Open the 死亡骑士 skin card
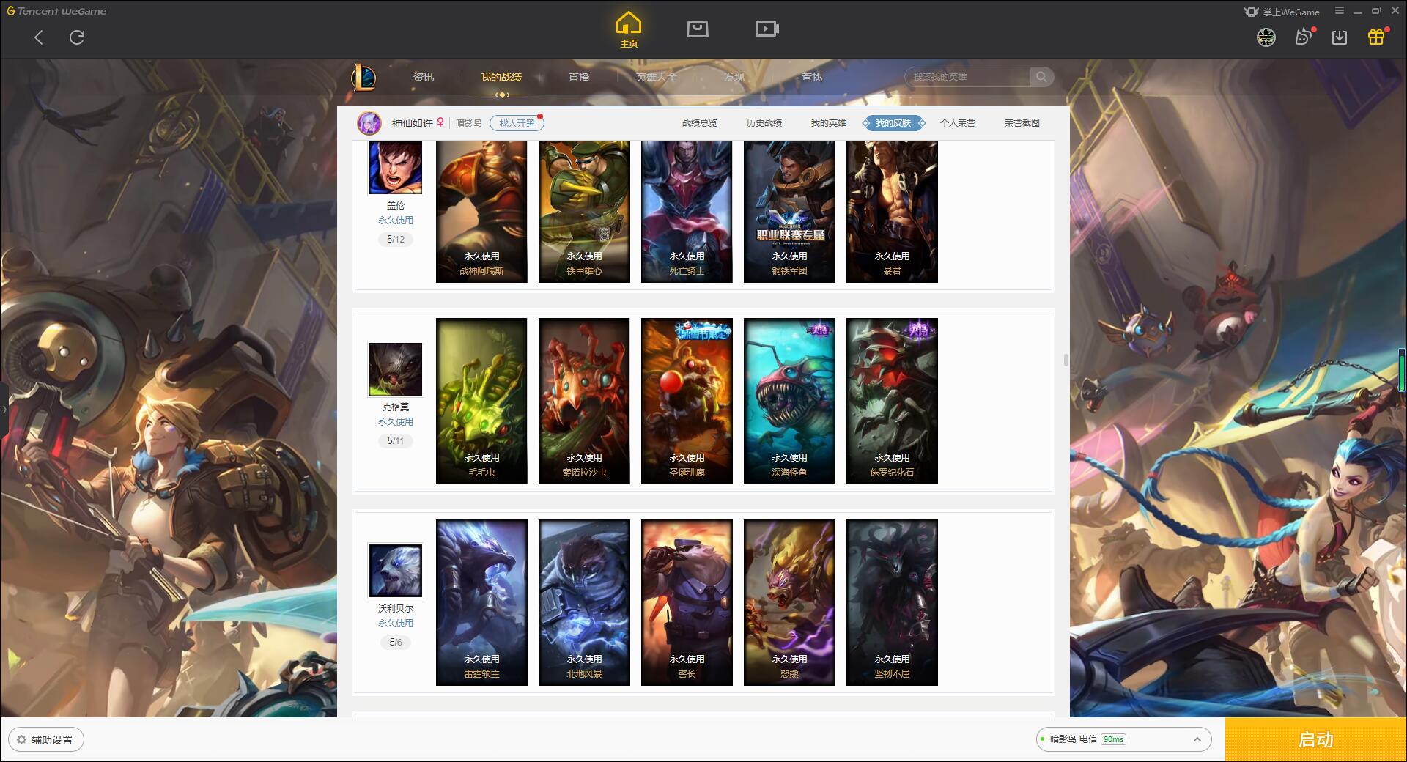The height and width of the screenshot is (762, 1407). pos(687,211)
